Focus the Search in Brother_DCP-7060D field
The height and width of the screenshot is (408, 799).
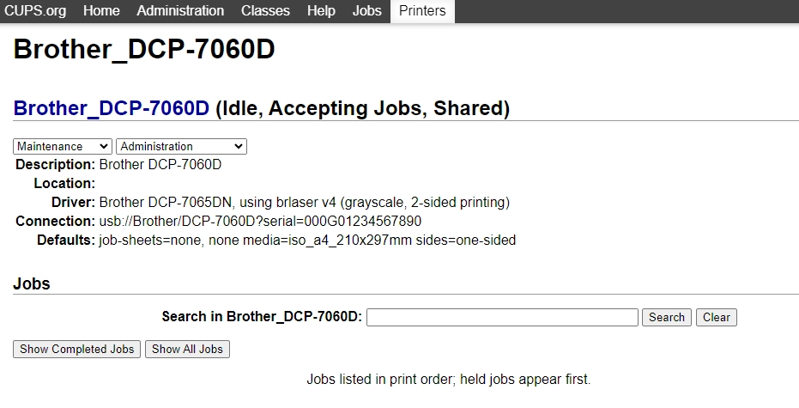click(x=502, y=317)
